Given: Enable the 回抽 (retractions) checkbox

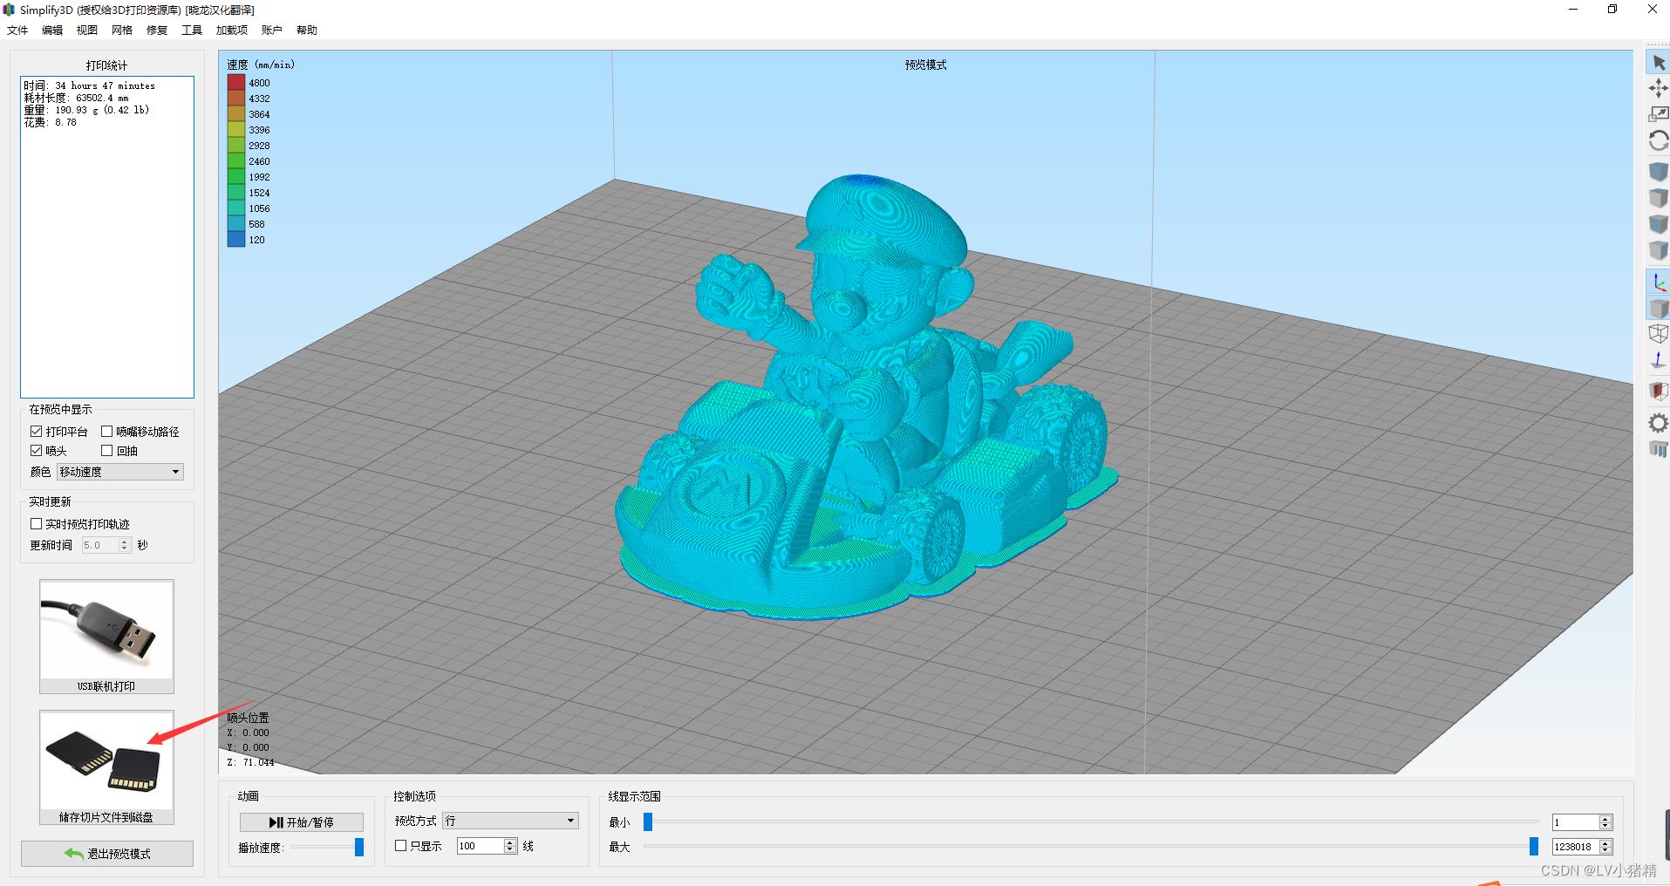Looking at the screenshot, I should point(106,451).
